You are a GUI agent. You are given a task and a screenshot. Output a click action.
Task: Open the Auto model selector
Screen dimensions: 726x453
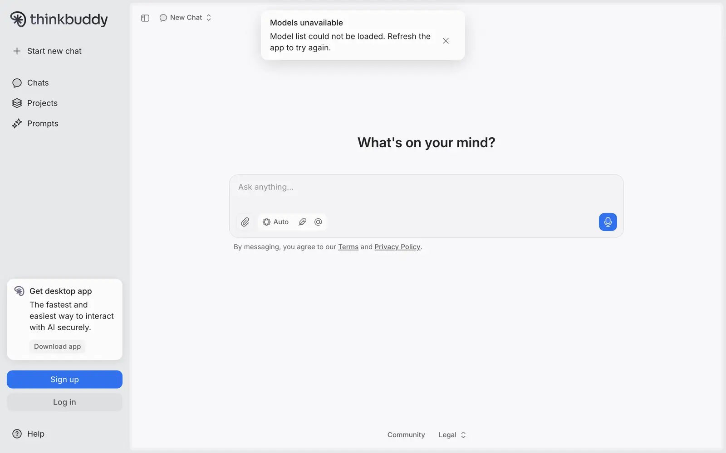tap(275, 222)
